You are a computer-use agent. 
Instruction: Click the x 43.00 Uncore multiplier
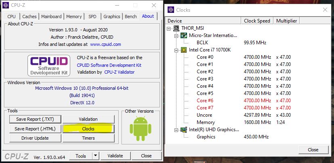(283, 115)
